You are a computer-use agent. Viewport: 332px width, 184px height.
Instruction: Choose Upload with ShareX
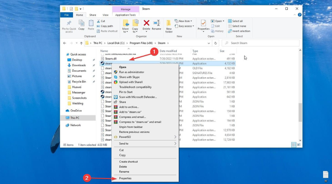(131, 82)
